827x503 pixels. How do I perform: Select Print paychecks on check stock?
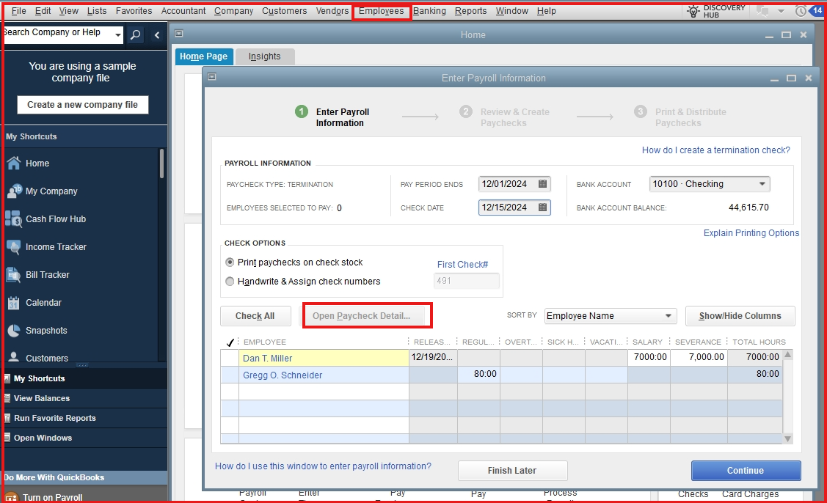coord(230,262)
